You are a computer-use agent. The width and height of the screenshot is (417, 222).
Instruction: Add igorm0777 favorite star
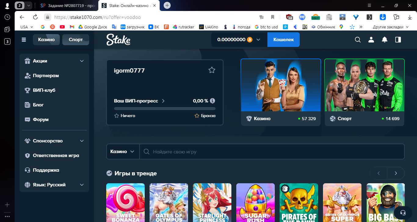tap(212, 70)
